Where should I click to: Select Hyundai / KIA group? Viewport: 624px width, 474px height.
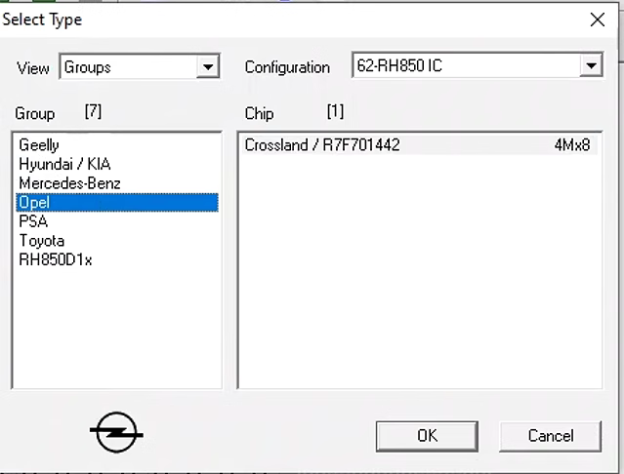coord(64,164)
